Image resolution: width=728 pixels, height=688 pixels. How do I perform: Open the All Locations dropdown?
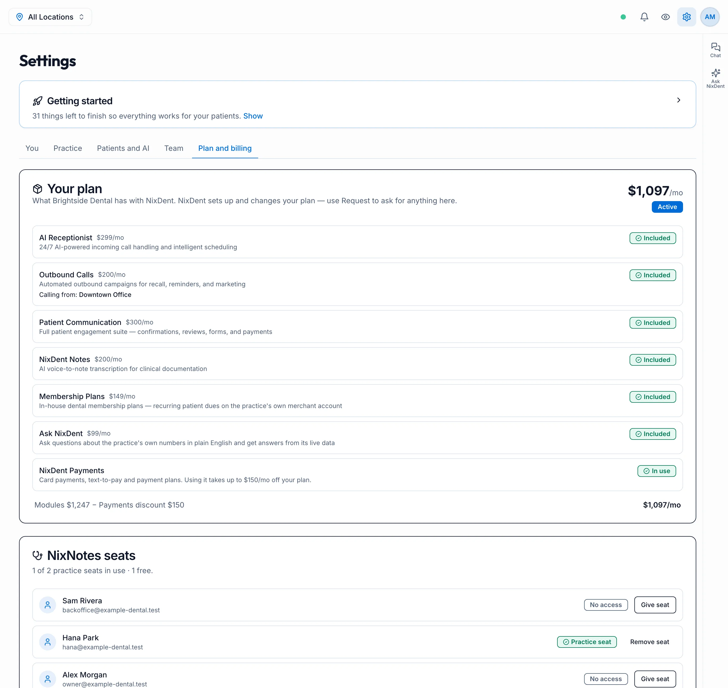click(x=50, y=17)
